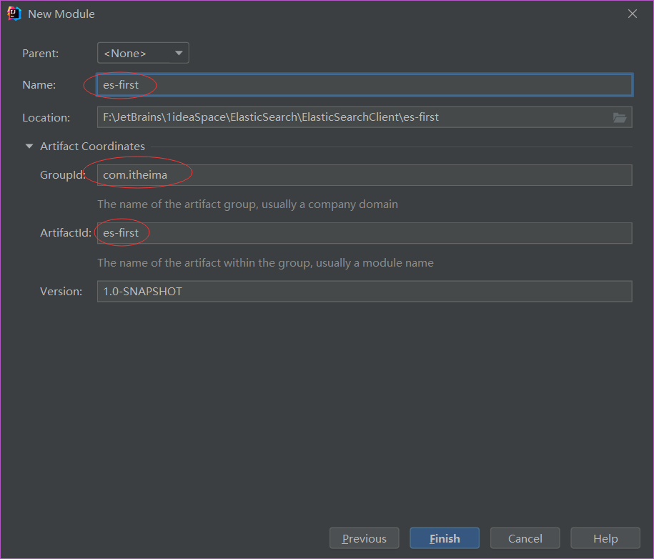
Task: Open Help for this dialog
Action: coord(605,538)
